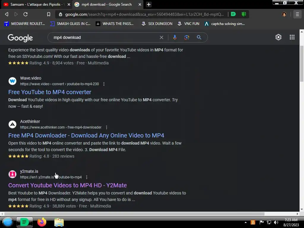Screen dimensions: 304x228
Task: Open a new tab with the plus button
Action: pyautogui.click(x=149, y=4)
